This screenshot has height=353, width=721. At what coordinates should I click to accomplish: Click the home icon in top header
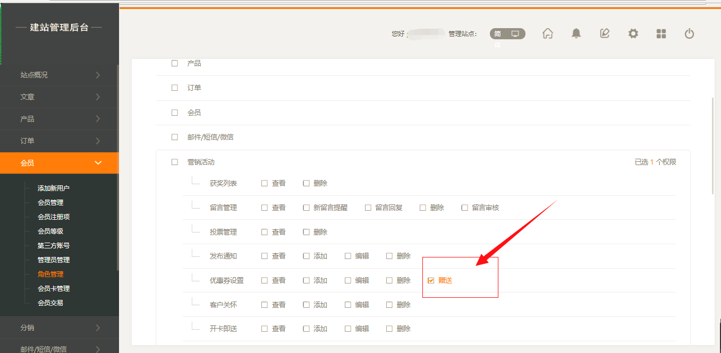548,33
